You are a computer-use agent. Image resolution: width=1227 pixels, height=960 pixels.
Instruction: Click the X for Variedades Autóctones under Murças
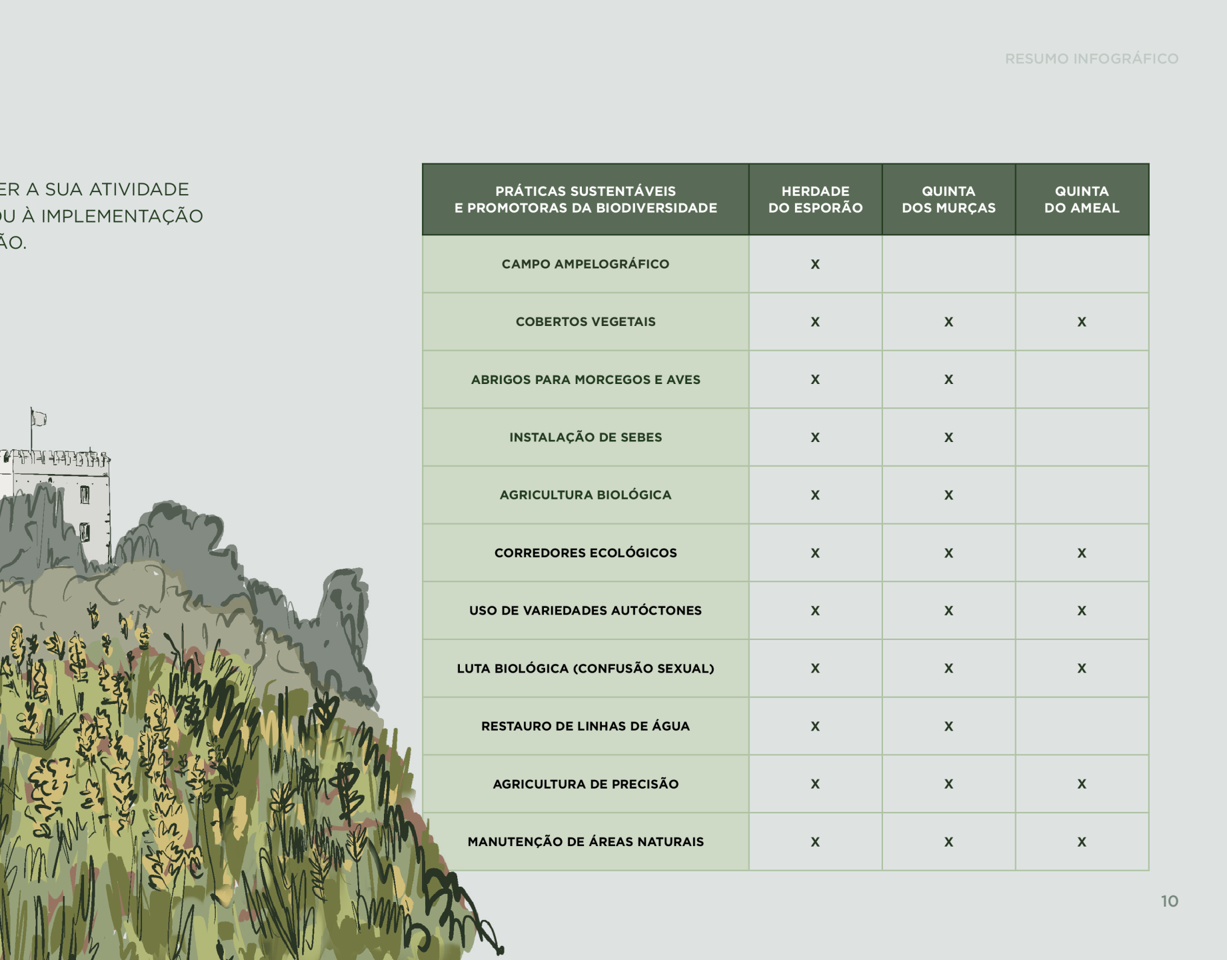(x=948, y=611)
